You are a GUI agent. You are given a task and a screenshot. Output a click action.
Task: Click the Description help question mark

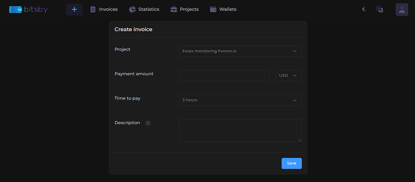click(x=148, y=123)
